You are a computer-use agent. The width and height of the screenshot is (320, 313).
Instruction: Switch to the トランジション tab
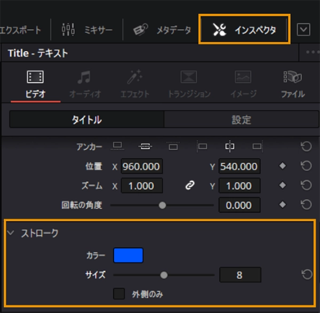point(189,84)
